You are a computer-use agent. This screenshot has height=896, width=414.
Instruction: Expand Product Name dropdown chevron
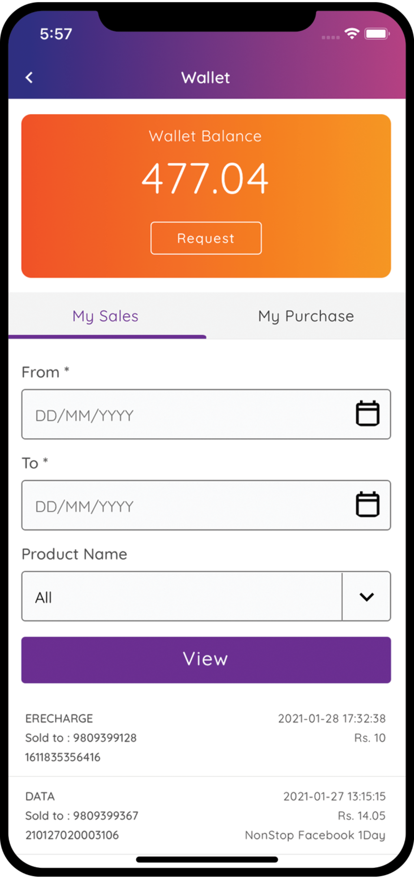tap(367, 597)
